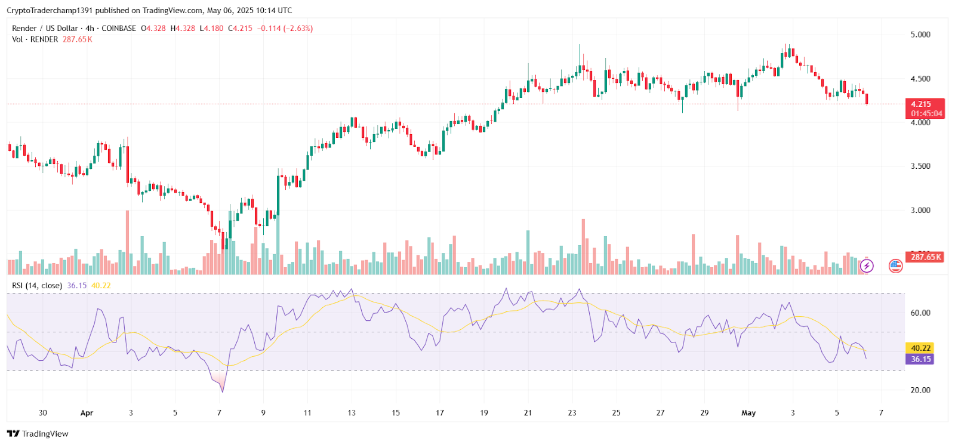Click the US flag event icon
The height and width of the screenshot is (445, 955).
[895, 265]
